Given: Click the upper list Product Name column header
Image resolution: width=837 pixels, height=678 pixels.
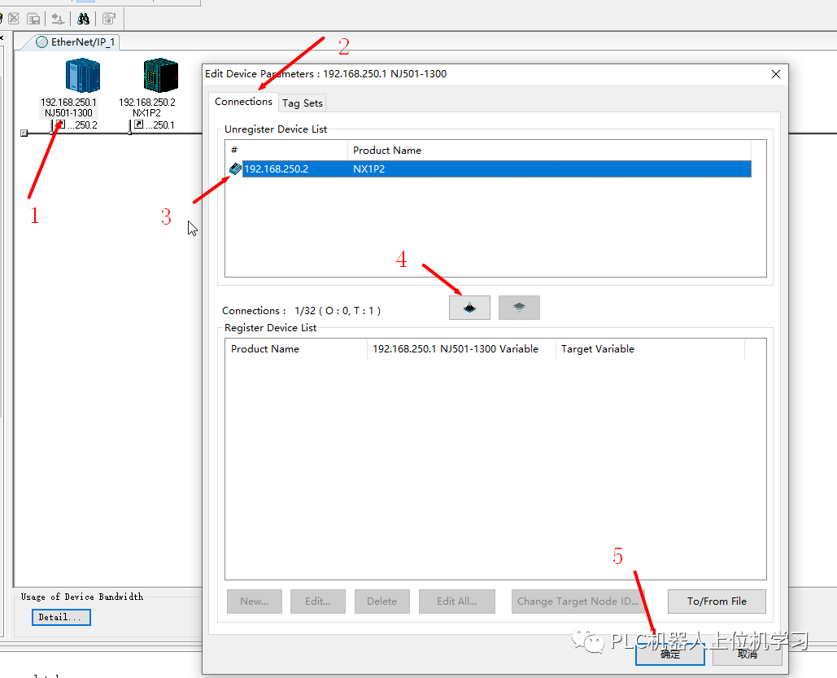Looking at the screenshot, I should (x=549, y=150).
